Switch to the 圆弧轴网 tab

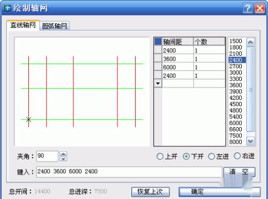(x=55, y=26)
